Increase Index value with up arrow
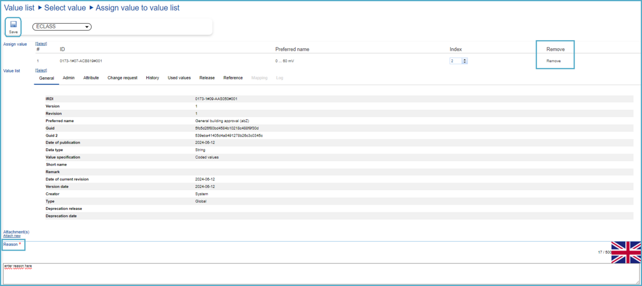 click(x=465, y=59)
